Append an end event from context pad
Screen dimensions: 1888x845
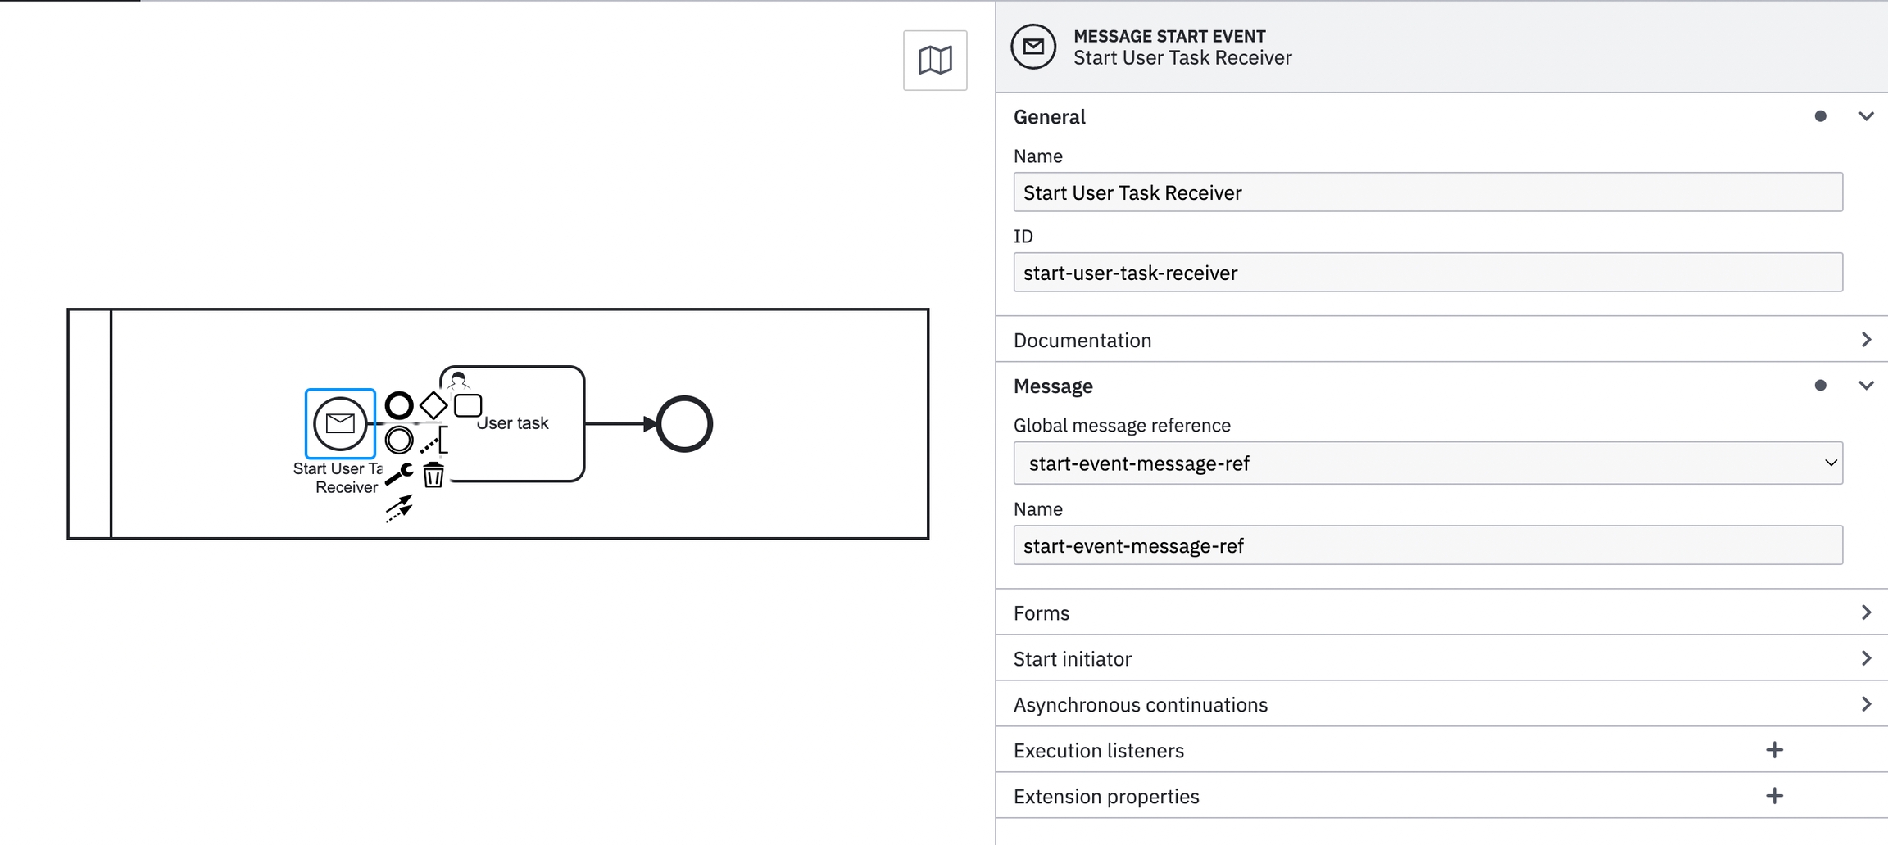(x=399, y=405)
